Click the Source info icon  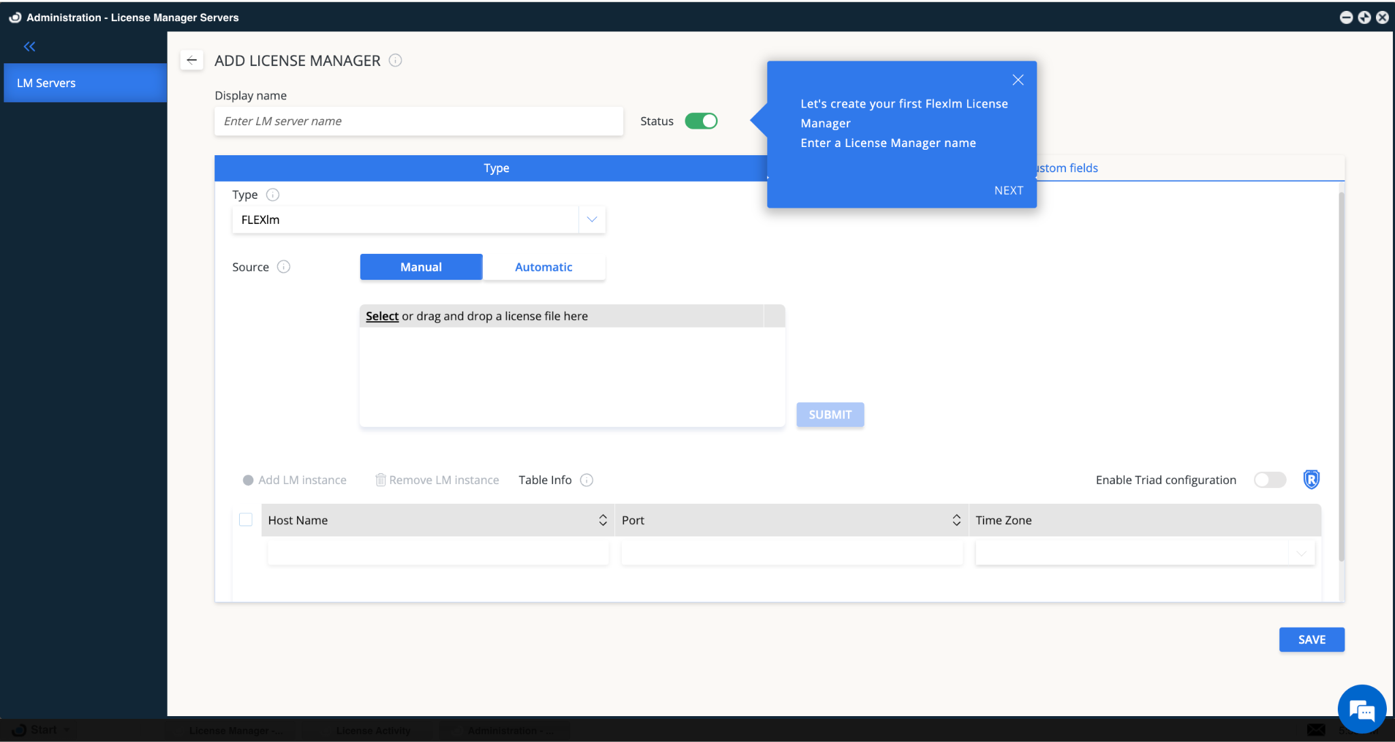[285, 267]
